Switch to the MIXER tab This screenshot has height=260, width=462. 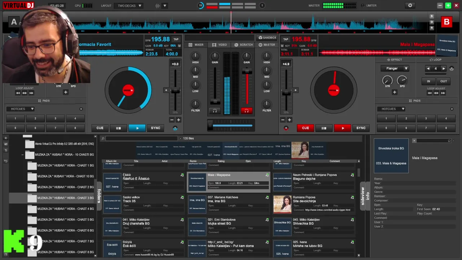[196, 45]
